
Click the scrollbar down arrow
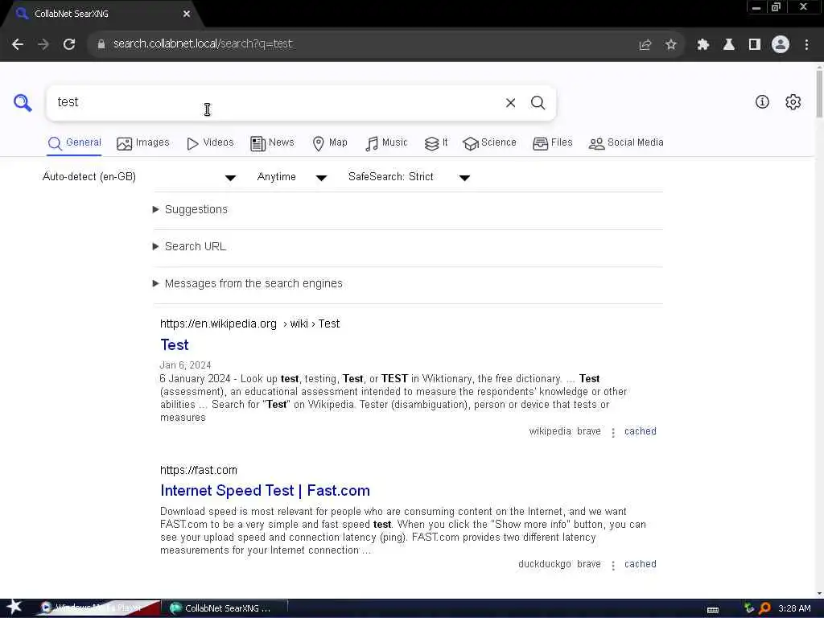(x=818, y=595)
